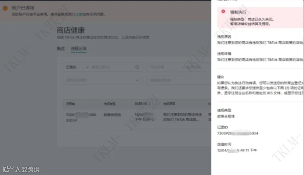This screenshot has width=304, height=175.
Task: Click the 违规详情 description text
Action: (x=260, y=60)
